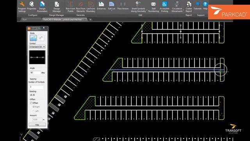
Task: Add a new drawing tab with plus
Action: 90,20
